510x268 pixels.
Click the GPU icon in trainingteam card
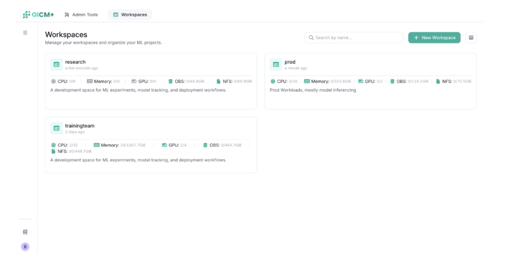click(x=164, y=145)
